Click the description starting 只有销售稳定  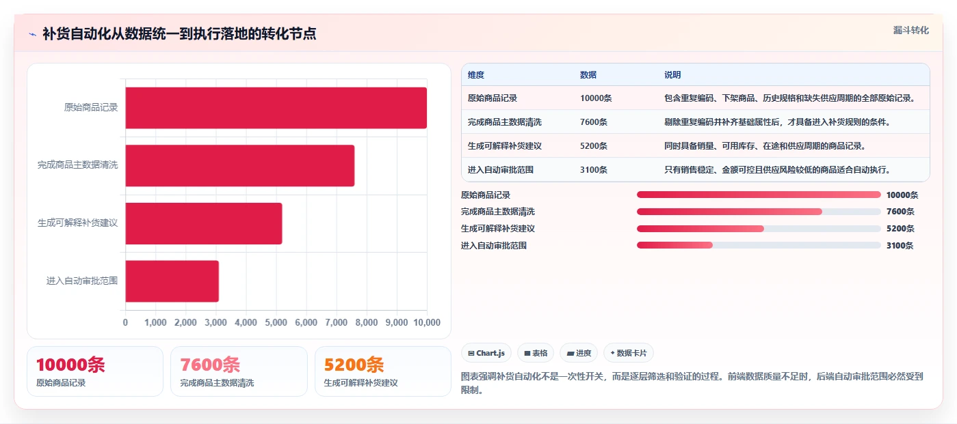pos(777,169)
